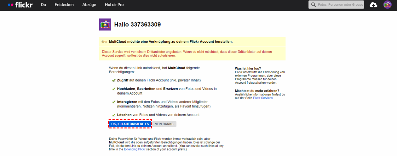This screenshot has width=397, height=156.
Task: Click the Hochladen, Bearbeiten und Ersetzen text
Action: click(x=167, y=91)
